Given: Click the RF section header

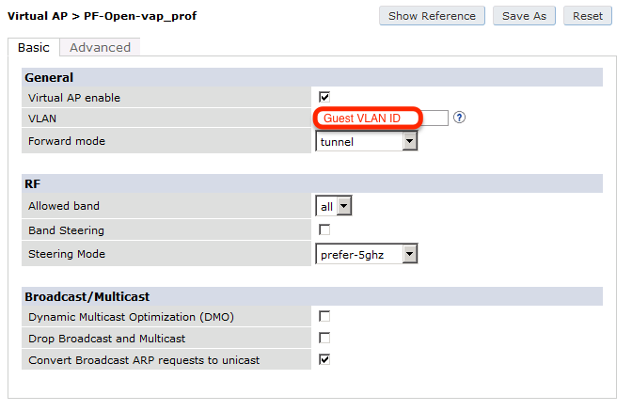Looking at the screenshot, I should 32,184.
